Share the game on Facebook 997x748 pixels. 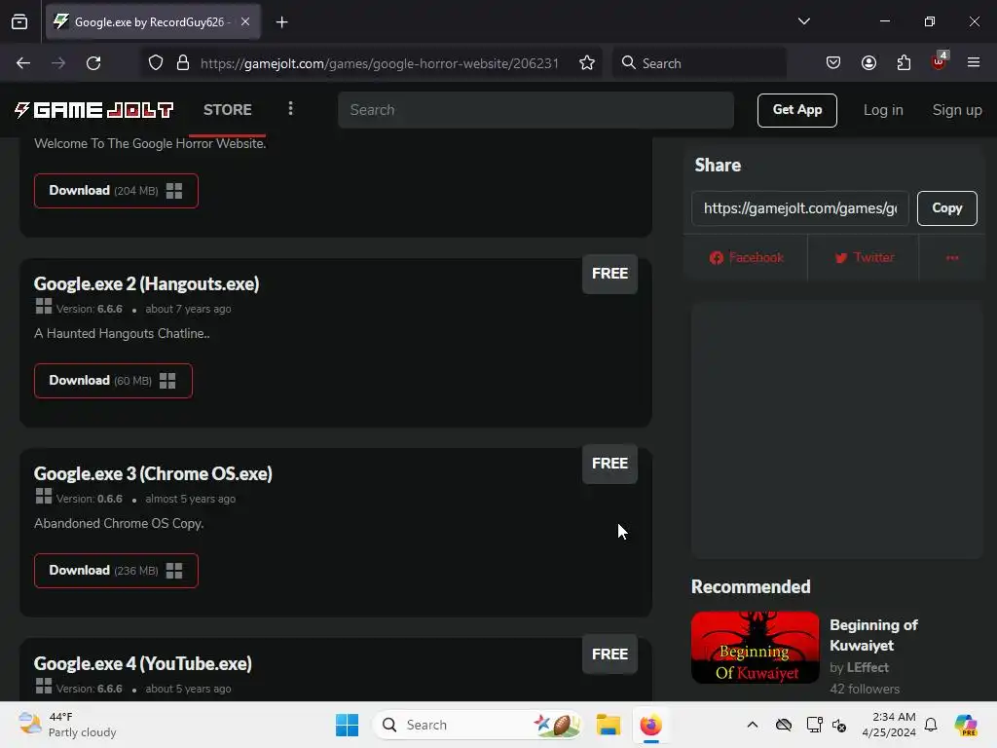[x=746, y=257]
